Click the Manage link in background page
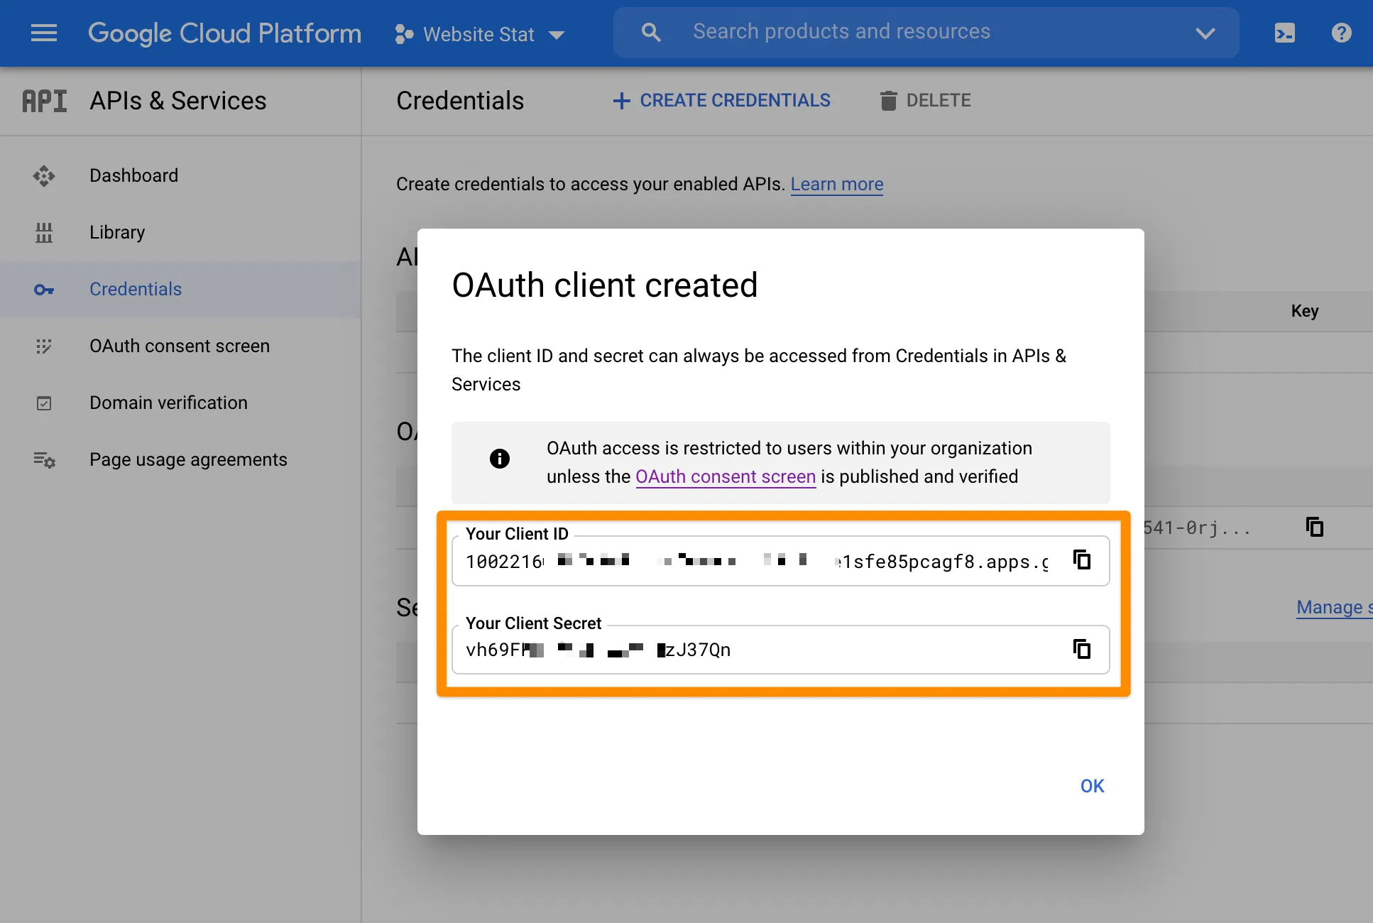The height and width of the screenshot is (923, 1373). [x=1334, y=608]
